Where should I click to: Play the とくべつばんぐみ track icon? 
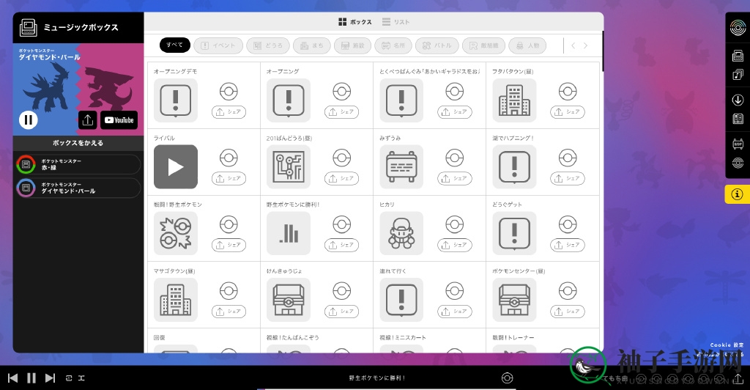coord(401,100)
